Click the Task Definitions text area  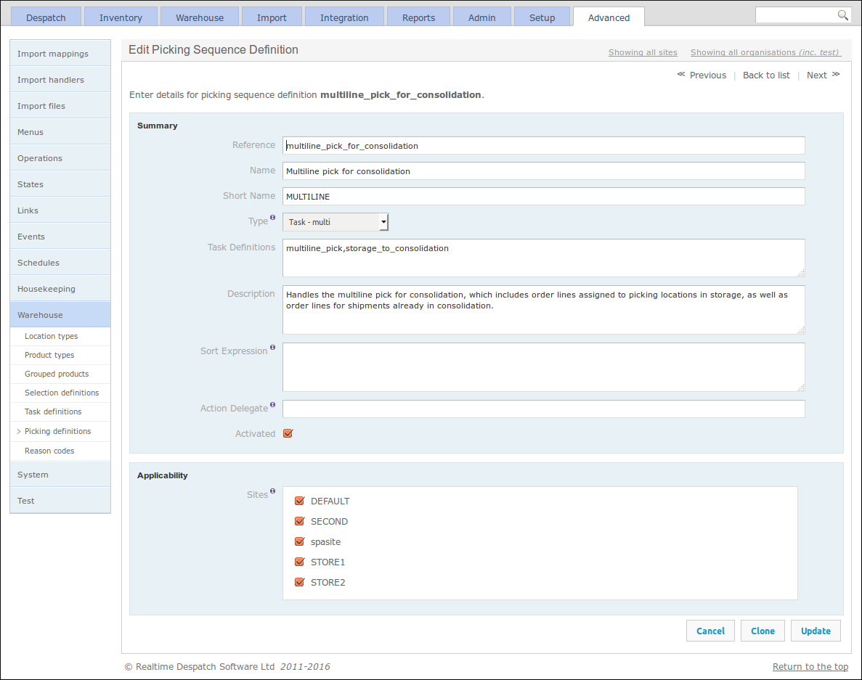544,258
